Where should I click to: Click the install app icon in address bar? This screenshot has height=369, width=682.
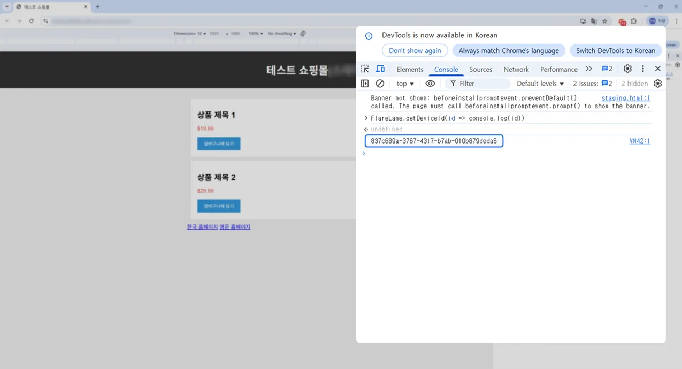(x=583, y=21)
